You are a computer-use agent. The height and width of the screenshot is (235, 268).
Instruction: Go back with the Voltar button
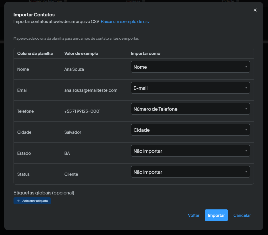[x=194, y=215]
